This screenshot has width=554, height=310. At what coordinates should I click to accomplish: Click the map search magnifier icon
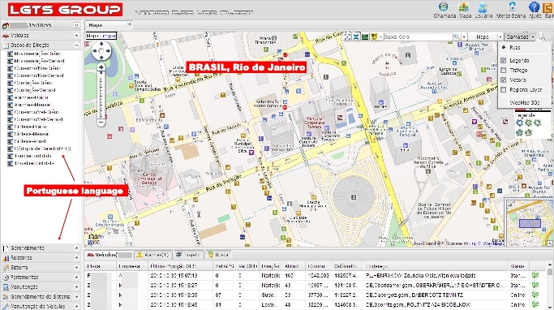click(x=457, y=37)
